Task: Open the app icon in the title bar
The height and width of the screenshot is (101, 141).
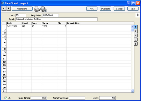Action: tap(3, 3)
